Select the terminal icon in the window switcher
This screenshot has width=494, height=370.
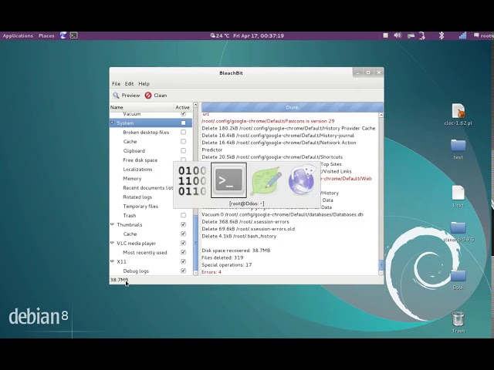[x=228, y=180]
